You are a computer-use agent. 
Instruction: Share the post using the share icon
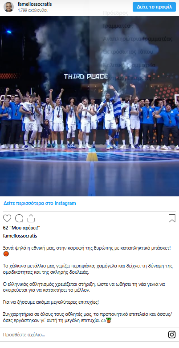(x=31, y=218)
